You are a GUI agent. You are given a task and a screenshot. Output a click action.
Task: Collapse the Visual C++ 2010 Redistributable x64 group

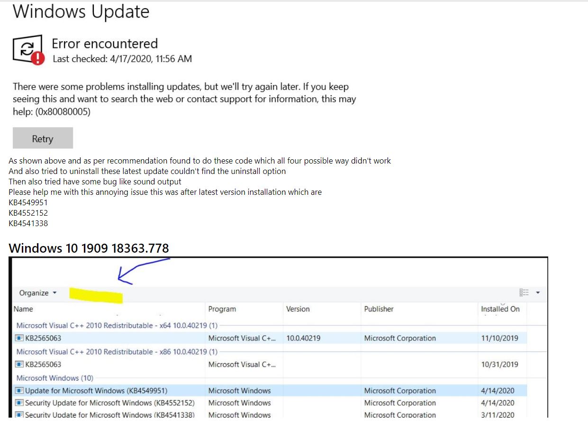117,326
